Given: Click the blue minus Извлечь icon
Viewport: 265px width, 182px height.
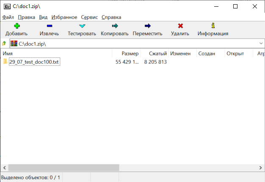Looking at the screenshot, I should coord(50,26).
